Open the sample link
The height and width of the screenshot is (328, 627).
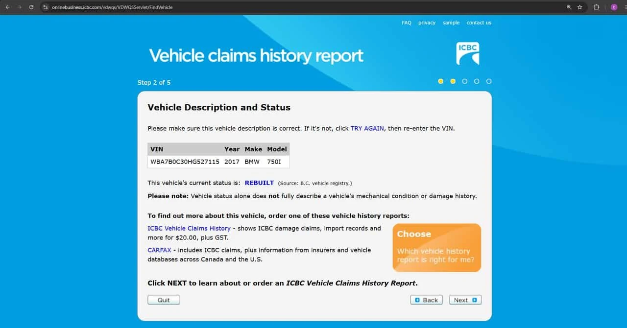click(x=451, y=23)
